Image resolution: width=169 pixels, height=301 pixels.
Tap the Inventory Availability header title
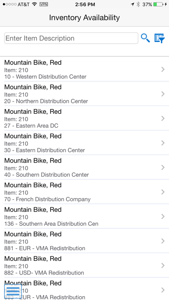[x=84, y=18]
